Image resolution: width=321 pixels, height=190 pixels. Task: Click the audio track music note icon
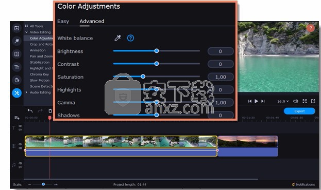(13, 165)
